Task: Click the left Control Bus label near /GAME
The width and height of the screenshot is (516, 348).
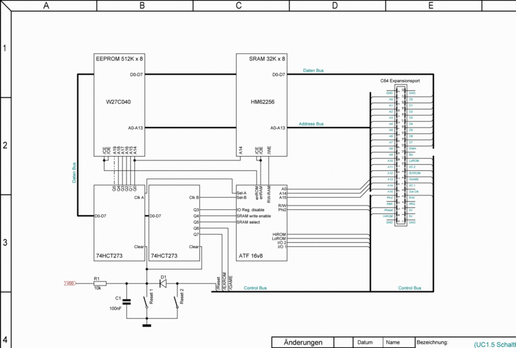Action: 255,288
